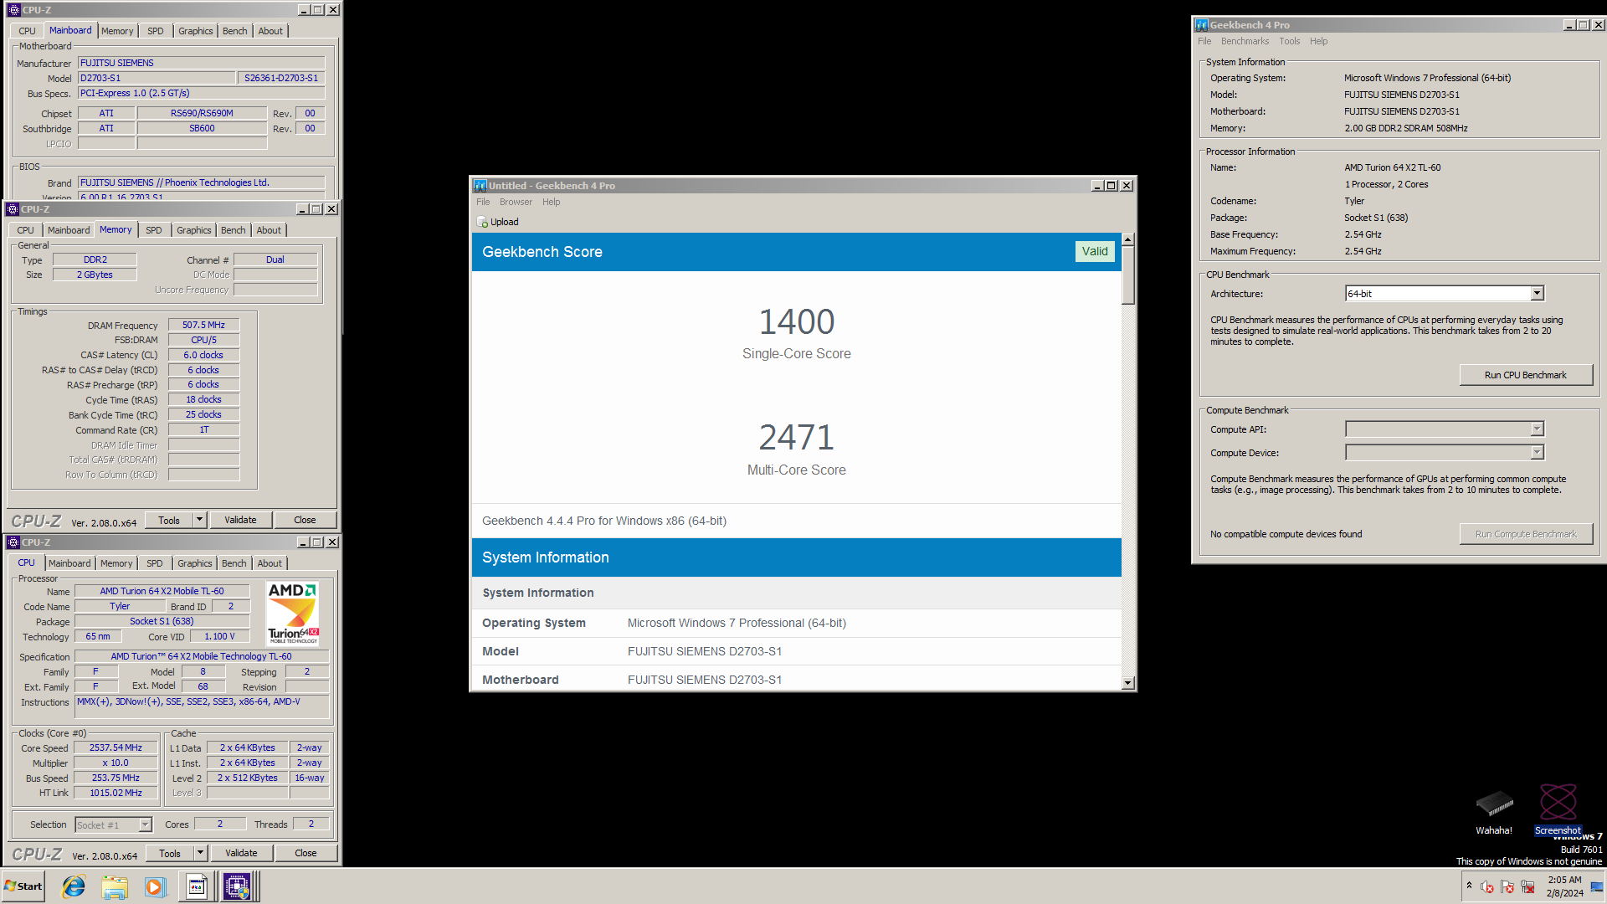Screen dimensions: 1607x904
Task: Click the HT Link 1015.02 MHz value
Action: coord(116,793)
